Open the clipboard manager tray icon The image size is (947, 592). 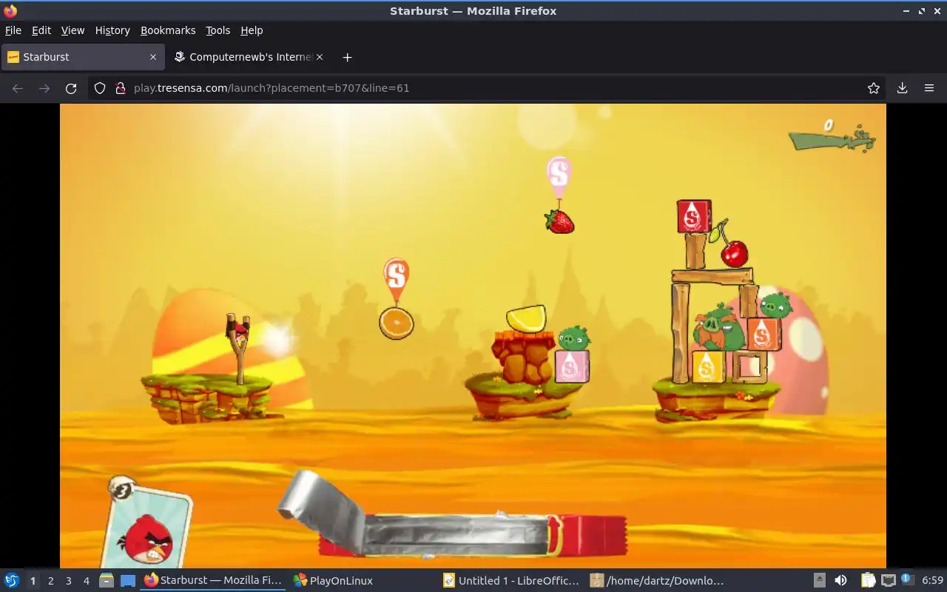(x=868, y=581)
